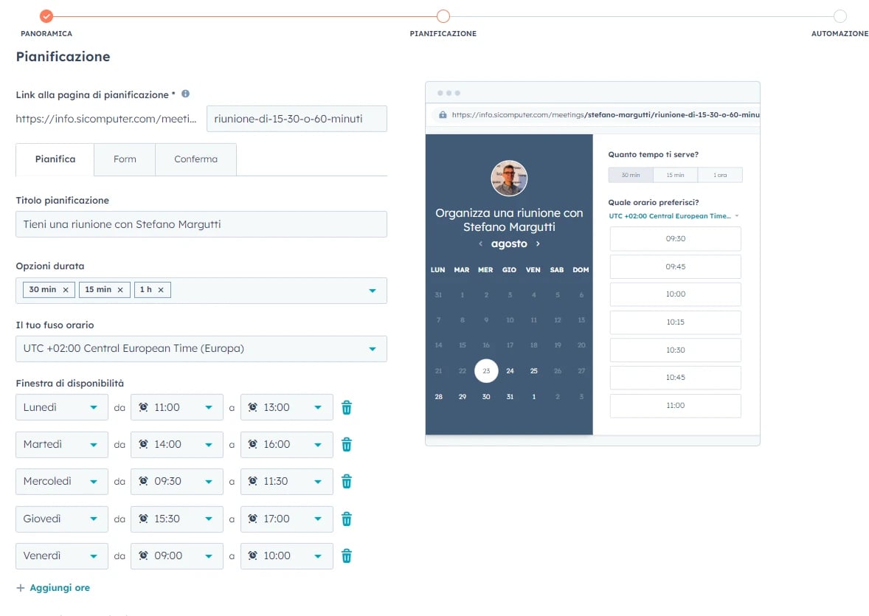The image size is (869, 616).
Task: Pick the 10:00 time slot in preview
Action: click(675, 294)
